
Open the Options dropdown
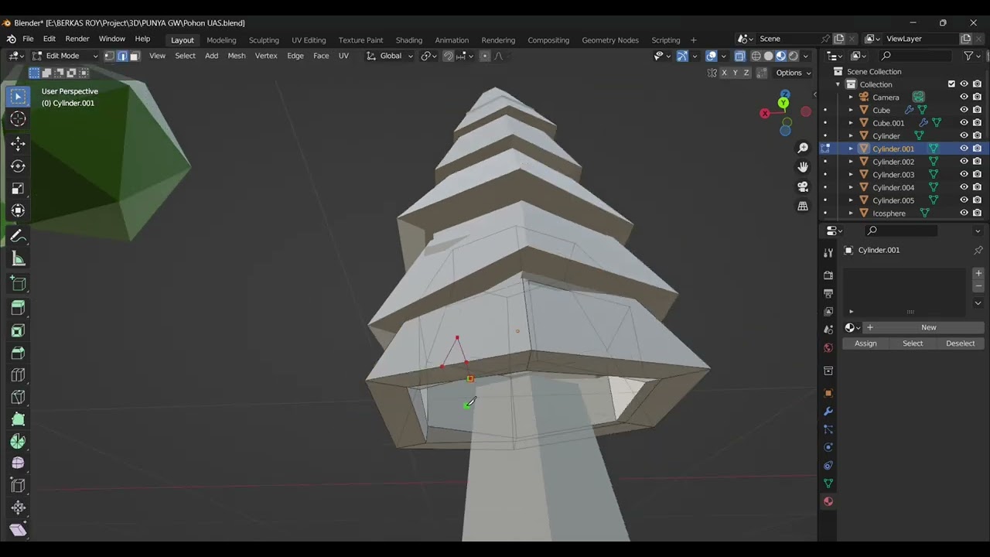point(794,73)
